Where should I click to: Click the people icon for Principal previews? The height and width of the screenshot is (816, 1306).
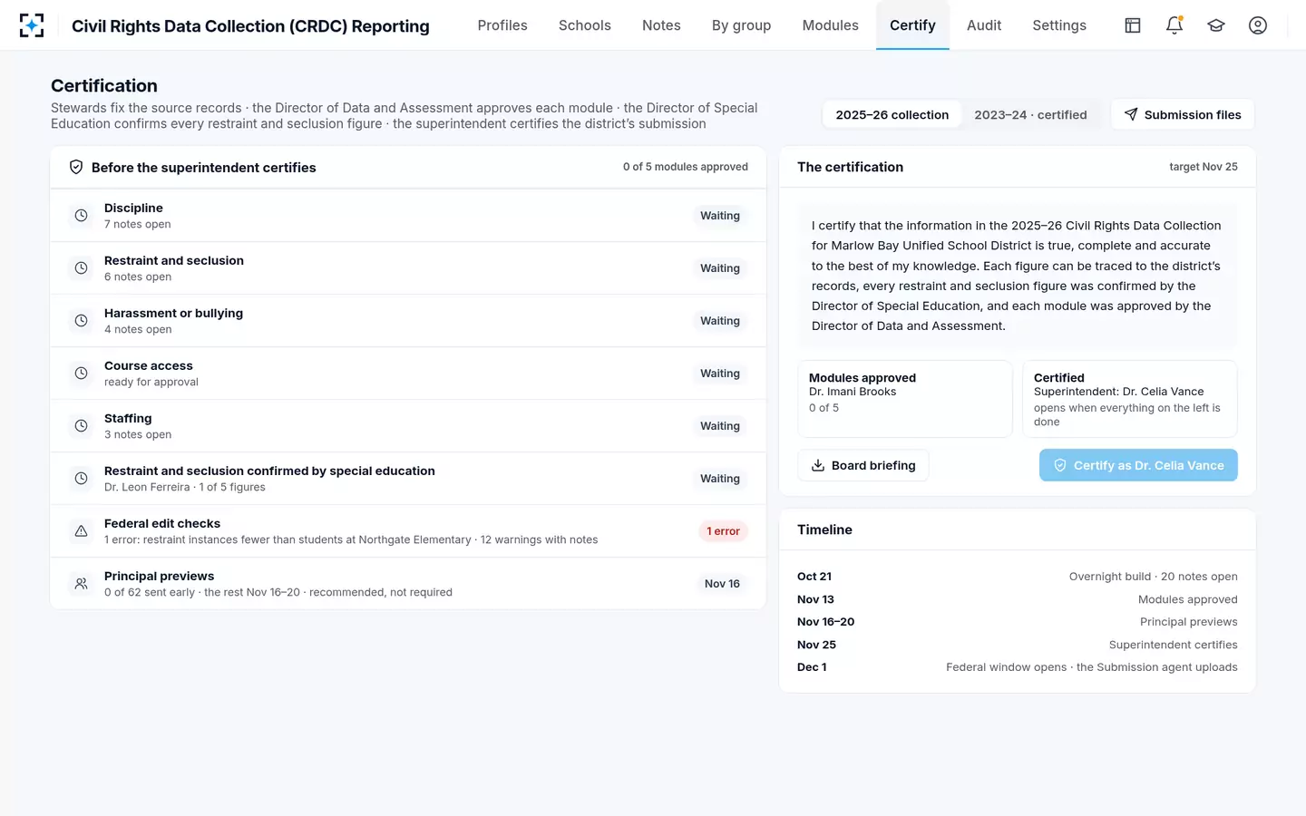tap(82, 584)
